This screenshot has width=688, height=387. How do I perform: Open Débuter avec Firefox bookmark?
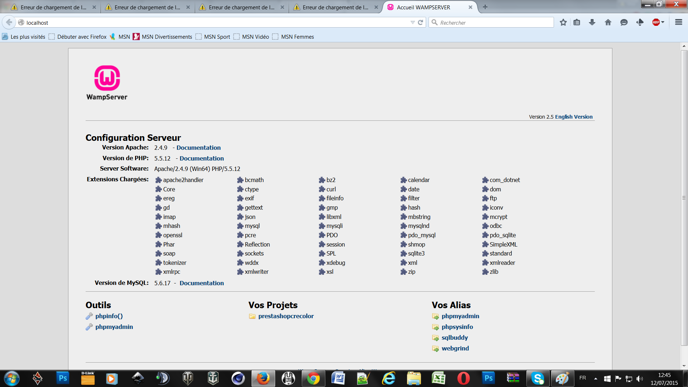pyautogui.click(x=78, y=37)
